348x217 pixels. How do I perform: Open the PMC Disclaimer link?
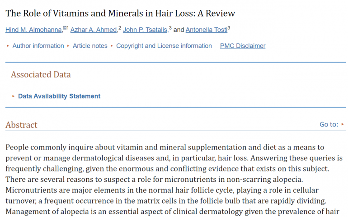pos(243,46)
